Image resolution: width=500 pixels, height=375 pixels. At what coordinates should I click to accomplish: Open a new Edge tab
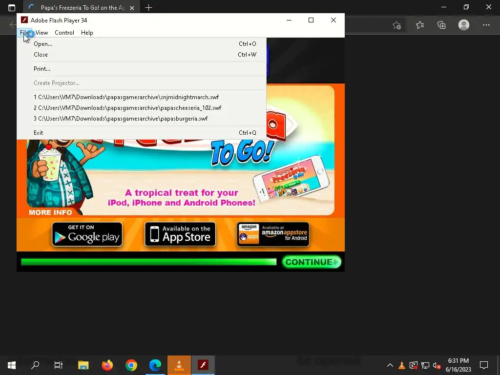coord(148,7)
